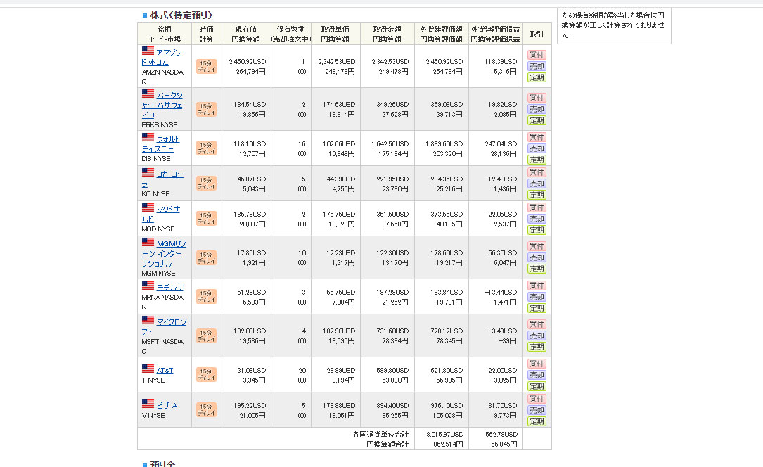Click 買付 button in the ビザ A row

click(537, 399)
